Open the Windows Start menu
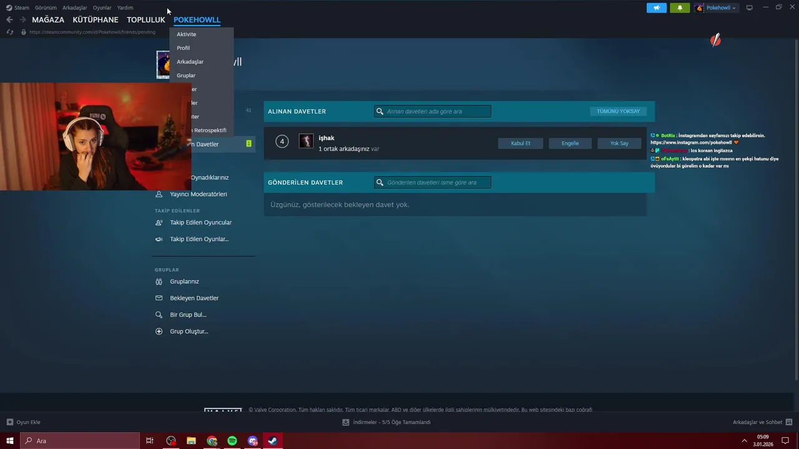 coord(10,441)
